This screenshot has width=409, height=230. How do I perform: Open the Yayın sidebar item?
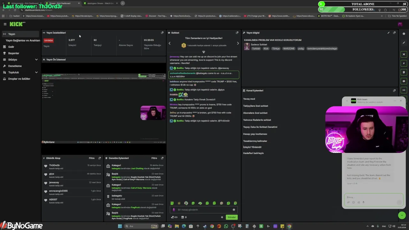point(21,34)
